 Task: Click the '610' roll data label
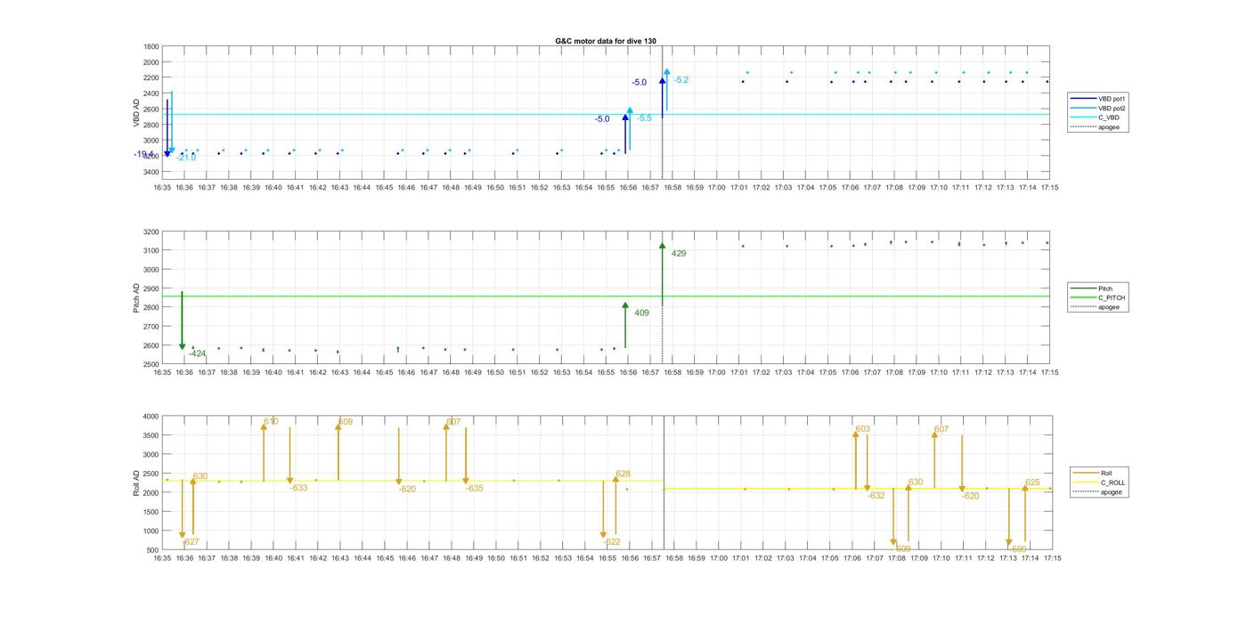point(271,421)
